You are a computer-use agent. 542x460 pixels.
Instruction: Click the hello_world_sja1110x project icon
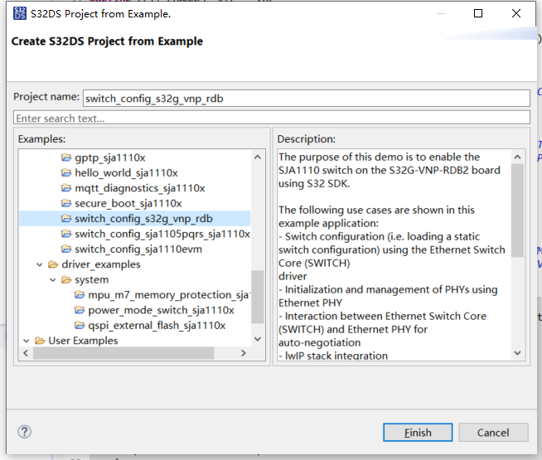[66, 173]
